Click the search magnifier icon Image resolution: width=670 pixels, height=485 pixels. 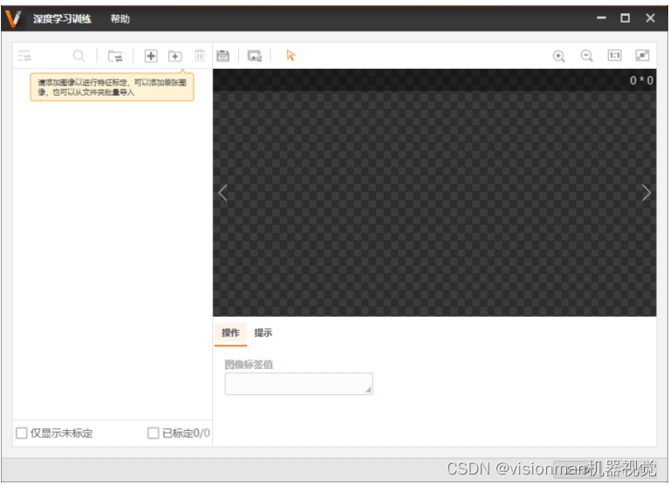[79, 56]
